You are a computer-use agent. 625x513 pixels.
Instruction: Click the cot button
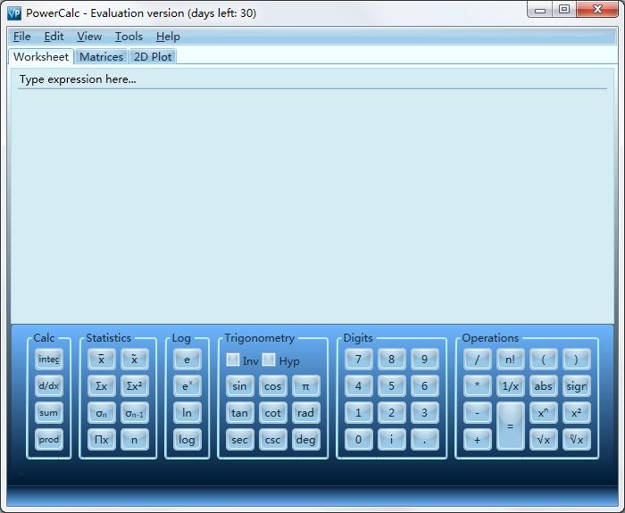(272, 412)
